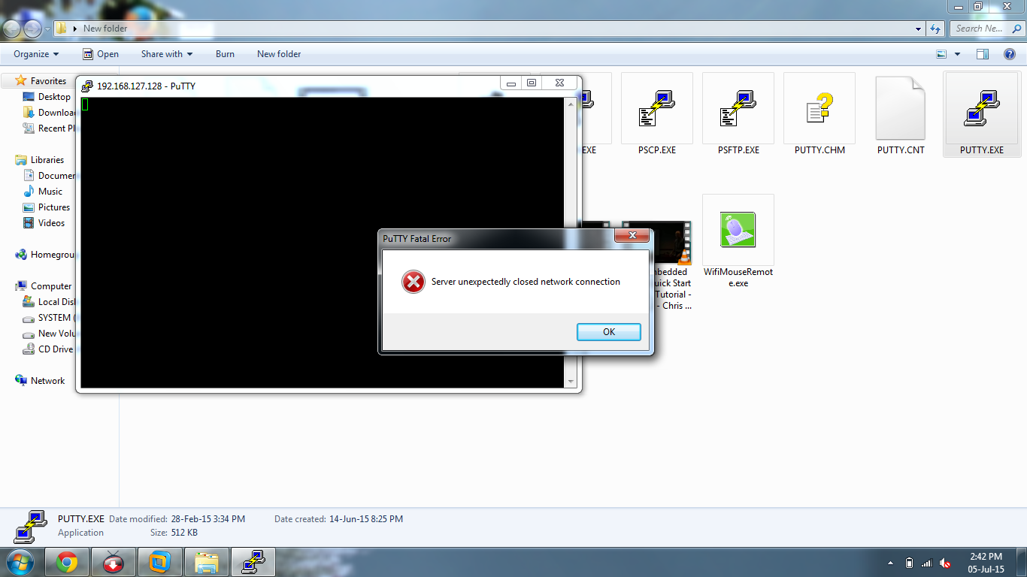Screen dimensions: 1027x577
Task: Show hidden system tray icons
Action: (x=891, y=563)
